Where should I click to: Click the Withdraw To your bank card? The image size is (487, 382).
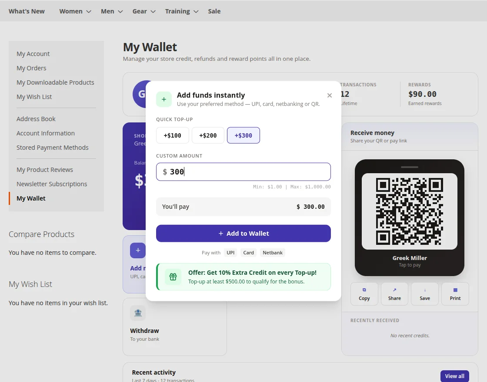[174, 327]
